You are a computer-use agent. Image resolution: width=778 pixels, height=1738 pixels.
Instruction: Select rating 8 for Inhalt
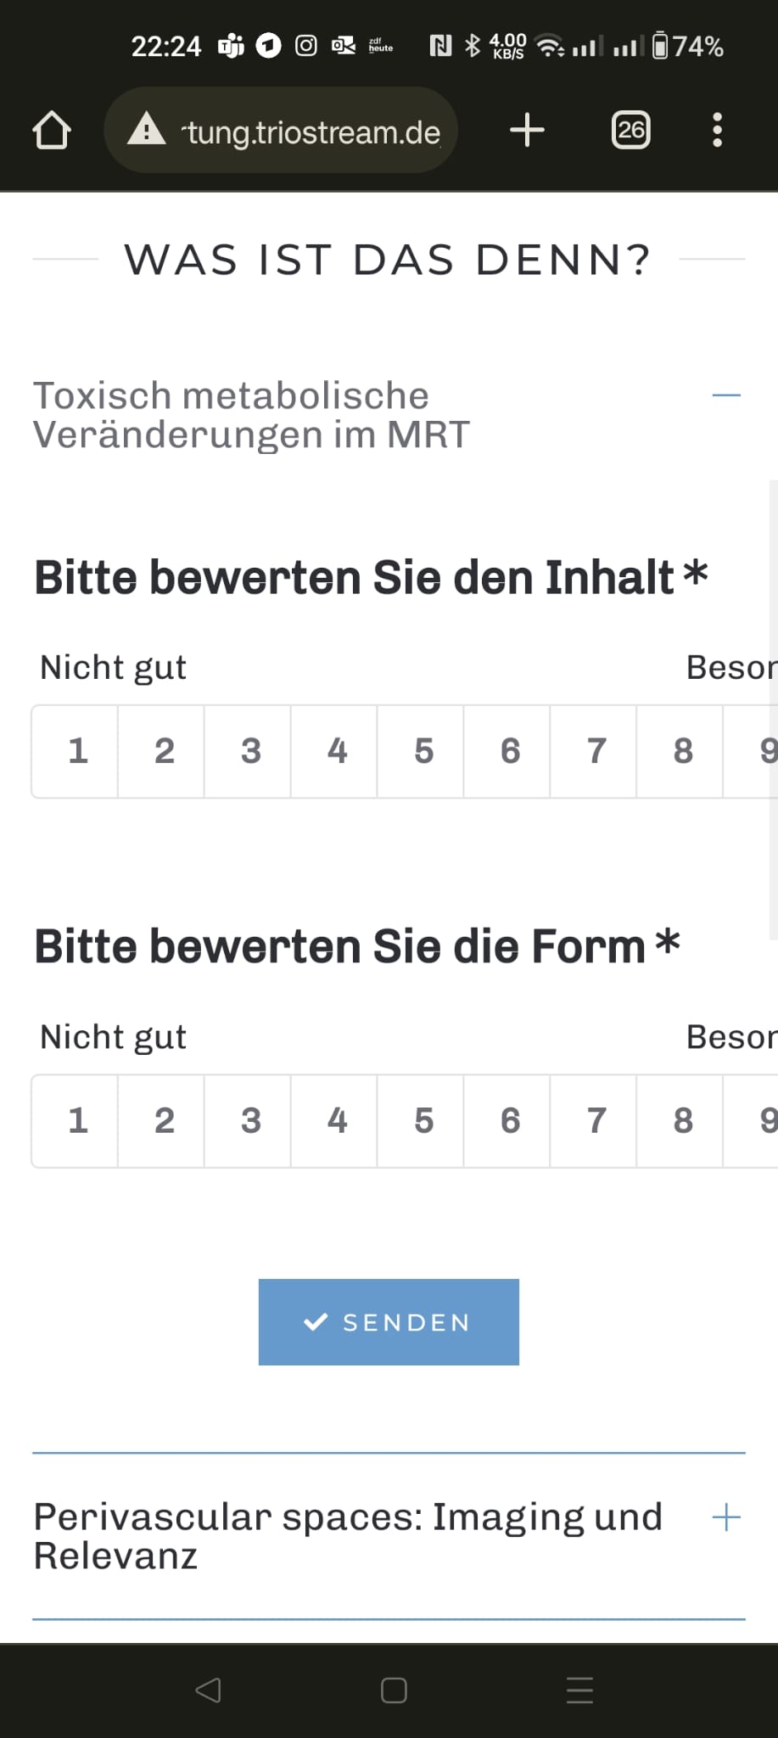pyautogui.click(x=683, y=751)
